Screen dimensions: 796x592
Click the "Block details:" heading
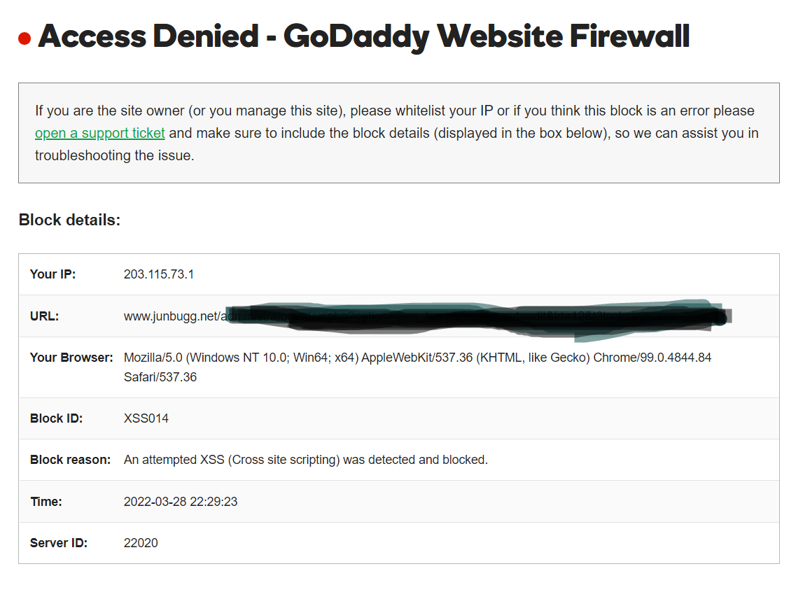[x=69, y=220]
